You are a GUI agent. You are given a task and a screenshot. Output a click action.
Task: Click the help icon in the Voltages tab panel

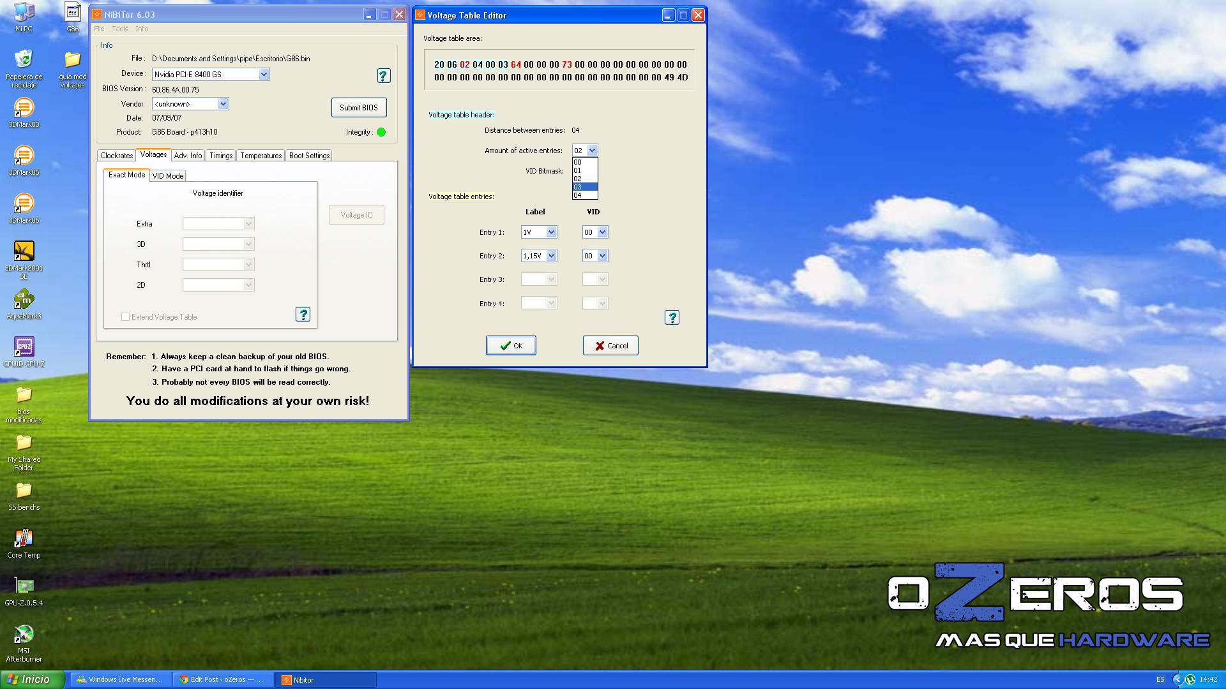(x=303, y=315)
